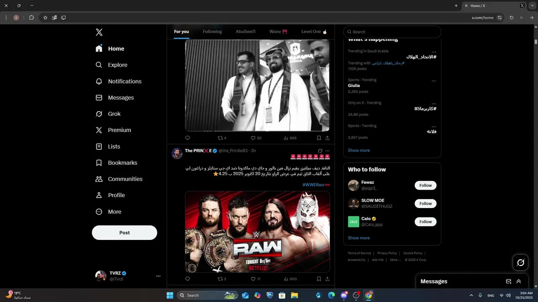
Task: Open Bookmarks in sidebar
Action: point(116,163)
